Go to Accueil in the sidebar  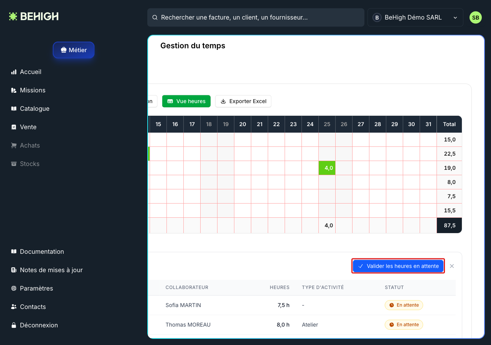31,72
